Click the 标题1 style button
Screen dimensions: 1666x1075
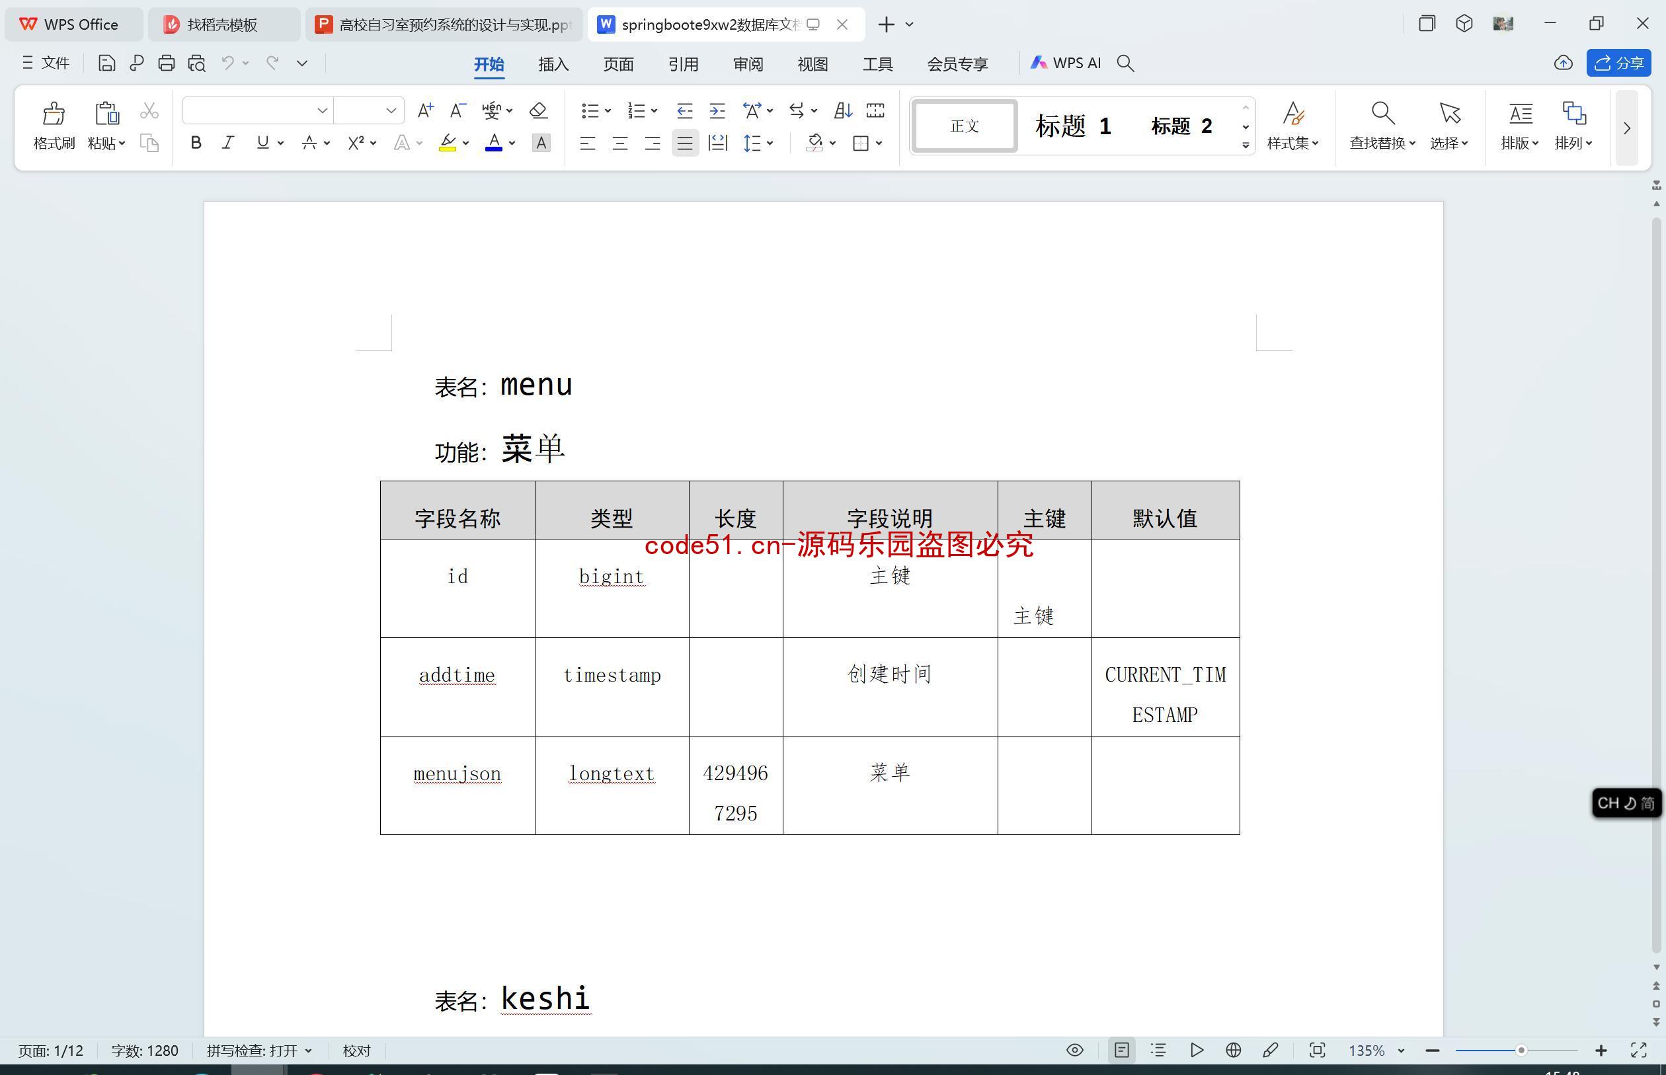click(1074, 125)
